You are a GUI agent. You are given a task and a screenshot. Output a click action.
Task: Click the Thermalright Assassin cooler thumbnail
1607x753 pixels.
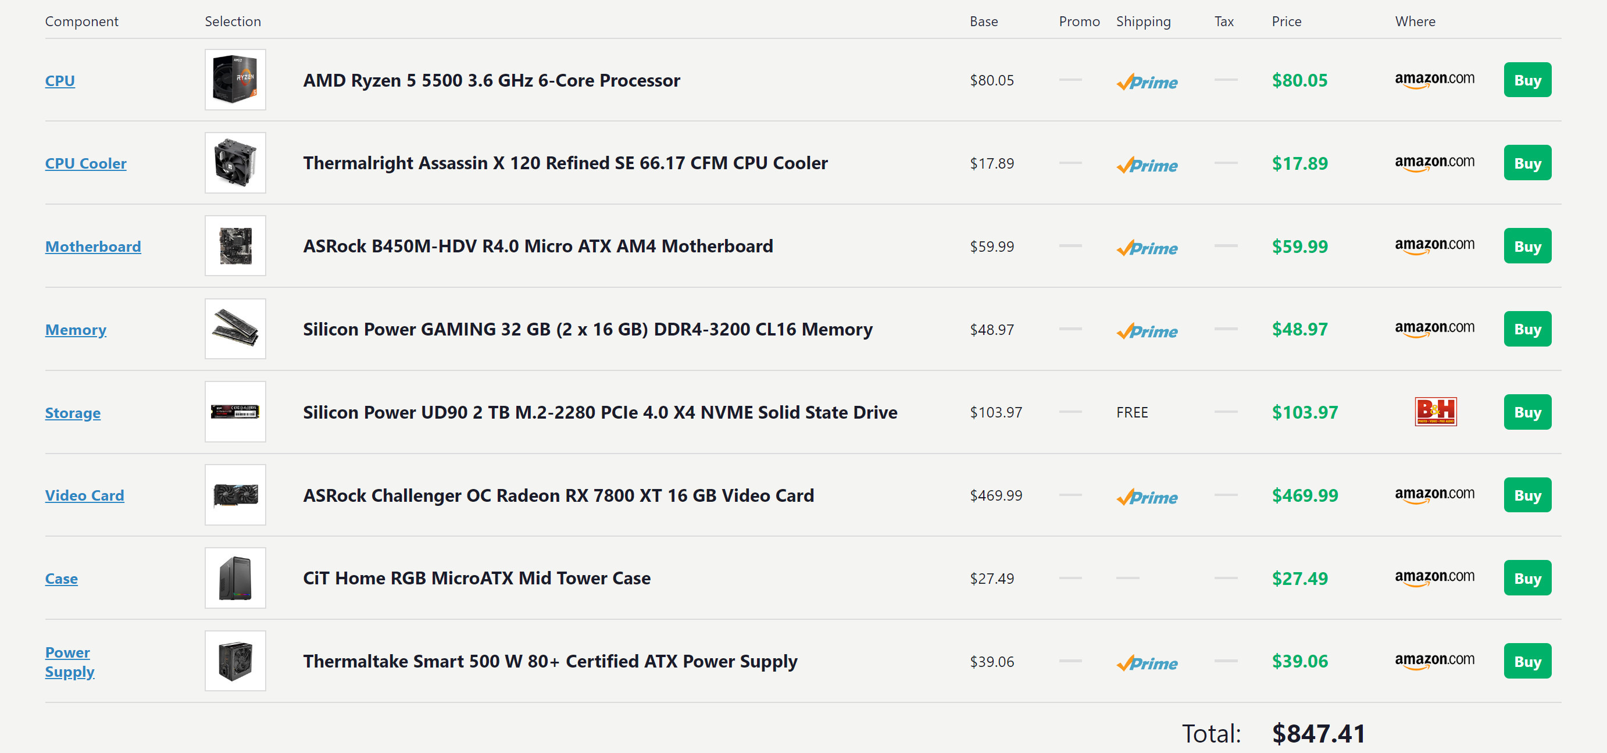(x=235, y=163)
